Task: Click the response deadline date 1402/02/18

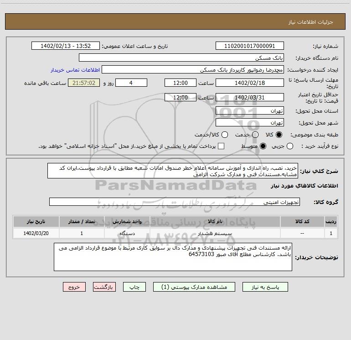Action: (250, 83)
